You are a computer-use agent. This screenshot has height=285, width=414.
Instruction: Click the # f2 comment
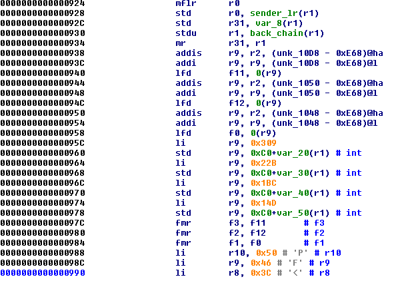pyautogui.click(x=314, y=233)
